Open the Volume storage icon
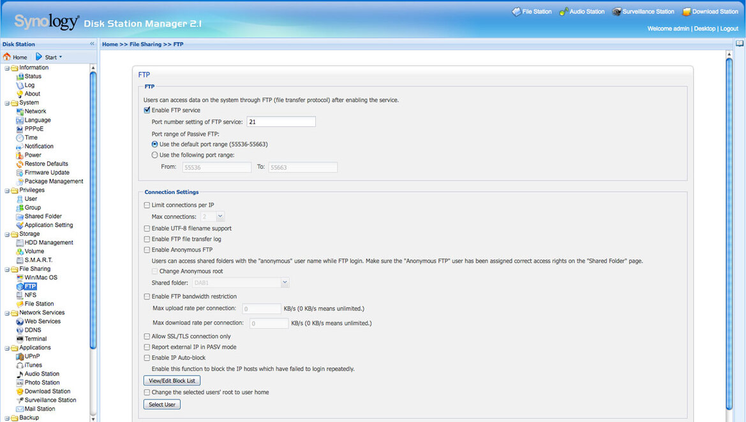Image resolution: width=746 pixels, height=422 pixels. [x=20, y=251]
